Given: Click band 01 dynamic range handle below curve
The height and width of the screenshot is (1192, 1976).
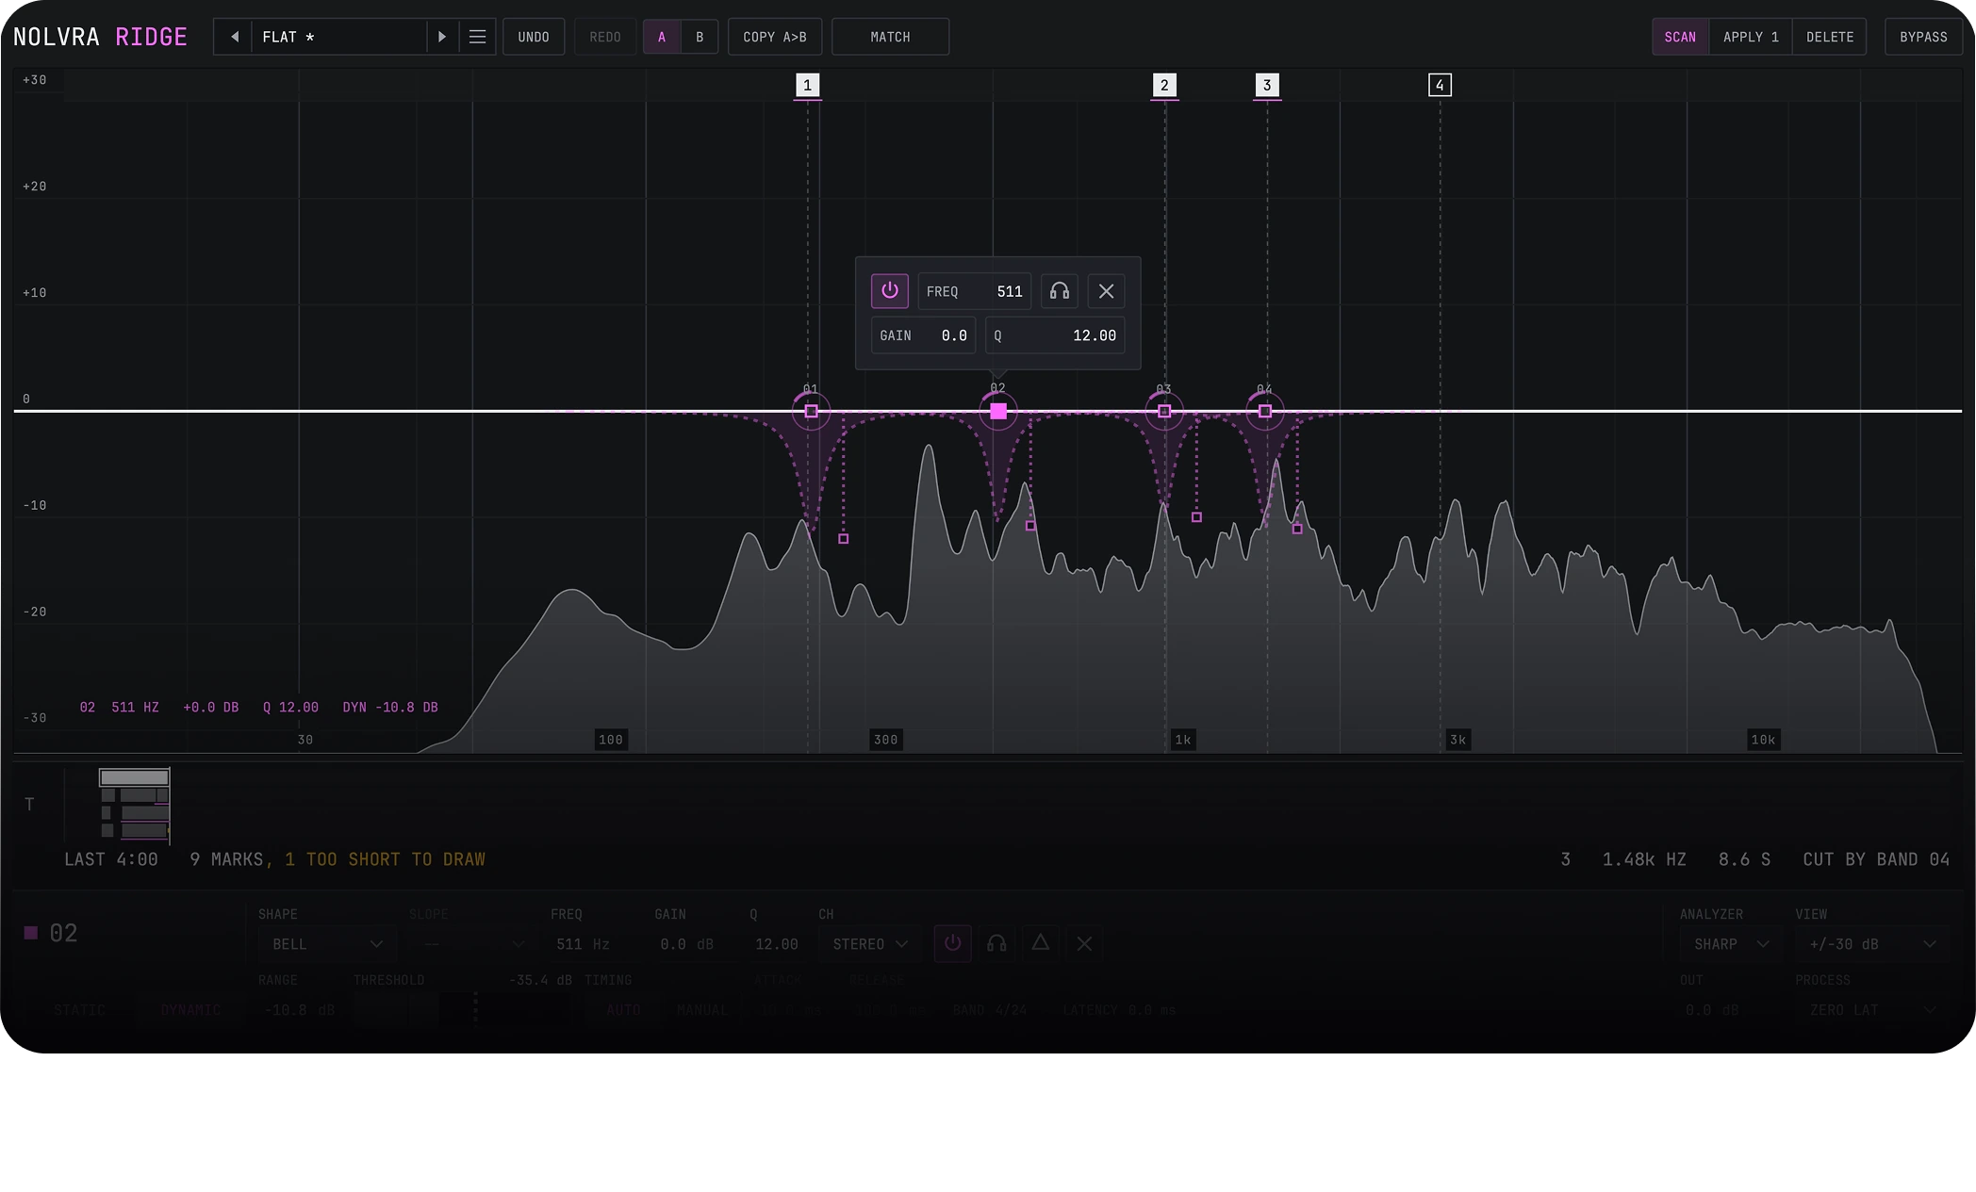Looking at the screenshot, I should pyautogui.click(x=844, y=539).
